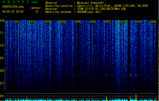This screenshot has height=101, width=159.
Task: Click the kHz axis unit label
Action: point(2,20)
